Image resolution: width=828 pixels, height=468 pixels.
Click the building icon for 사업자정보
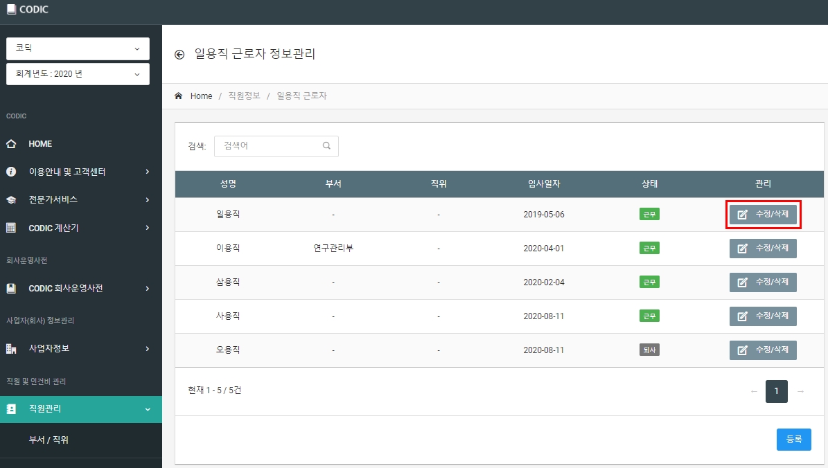click(x=11, y=348)
